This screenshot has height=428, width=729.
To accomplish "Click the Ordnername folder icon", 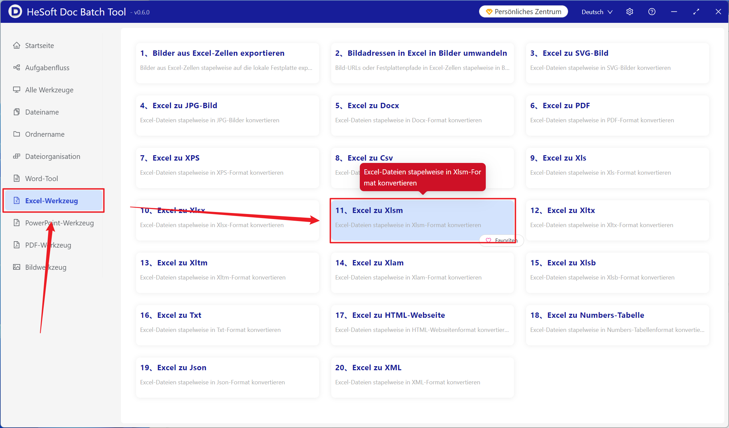I will click(16, 134).
